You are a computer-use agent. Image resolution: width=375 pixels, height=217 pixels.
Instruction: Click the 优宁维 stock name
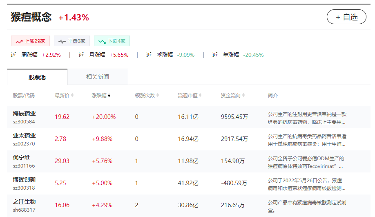coord(22,158)
